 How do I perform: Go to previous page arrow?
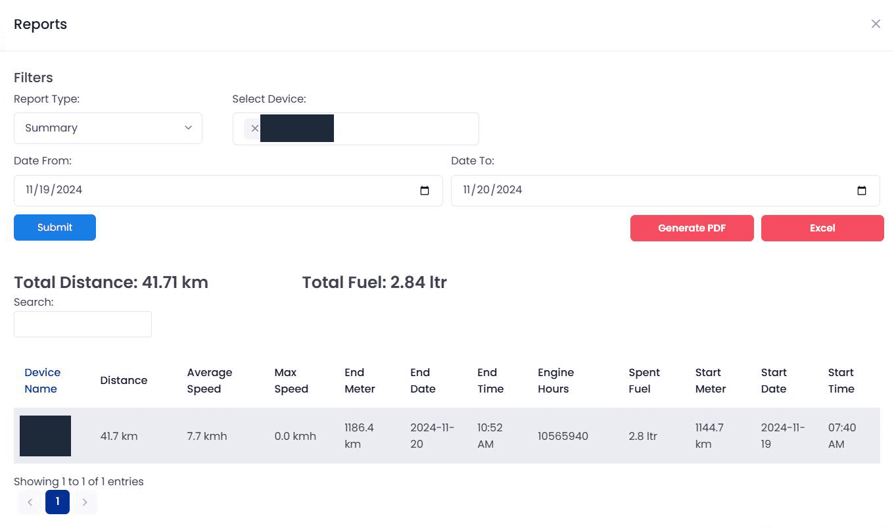point(30,502)
